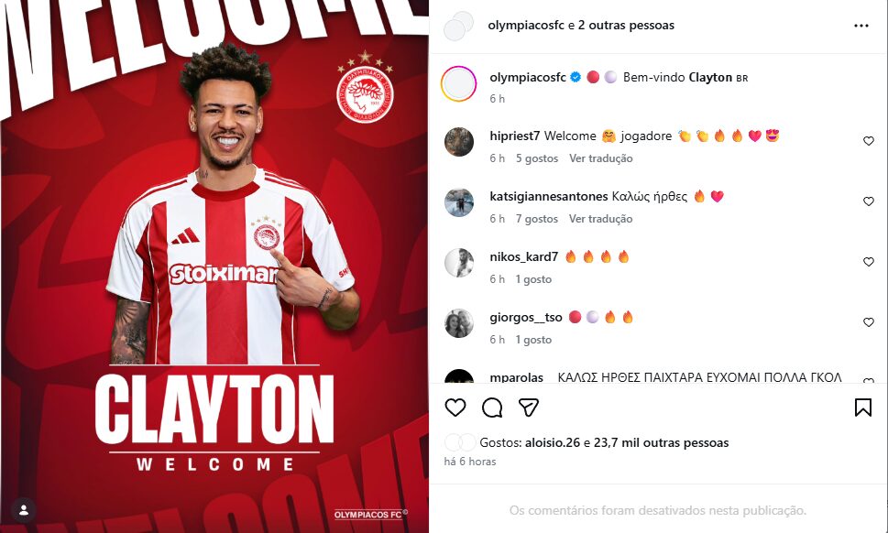Click 'Ver tradução' under hipriest7's comment

pos(601,158)
